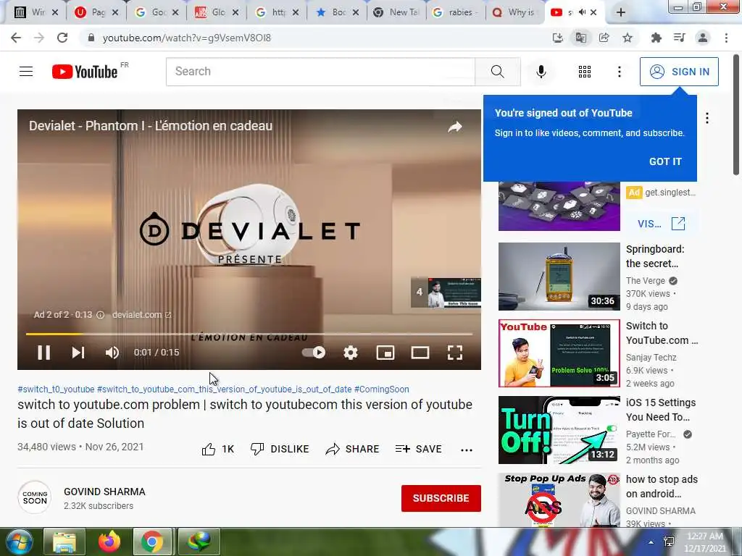Enter full screen video mode
Image resolution: width=742 pixels, height=556 pixels.
(x=455, y=353)
